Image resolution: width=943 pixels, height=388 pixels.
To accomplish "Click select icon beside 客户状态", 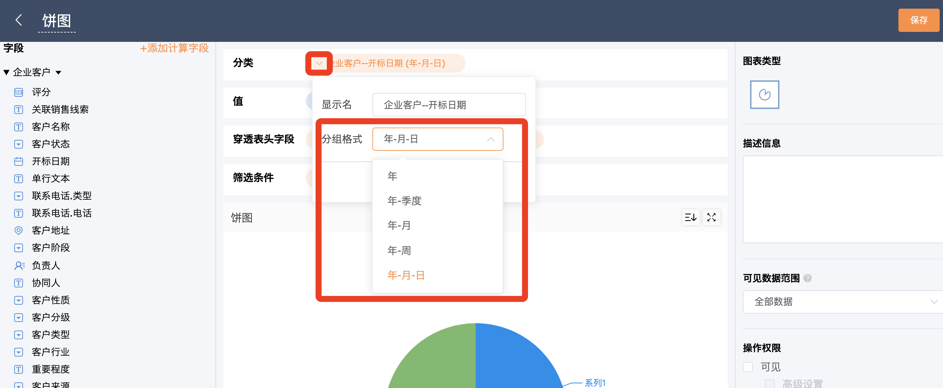I will pos(18,144).
